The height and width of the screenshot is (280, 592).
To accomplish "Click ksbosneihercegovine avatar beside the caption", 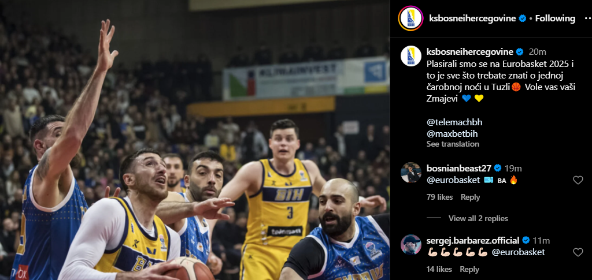I will pos(411,56).
